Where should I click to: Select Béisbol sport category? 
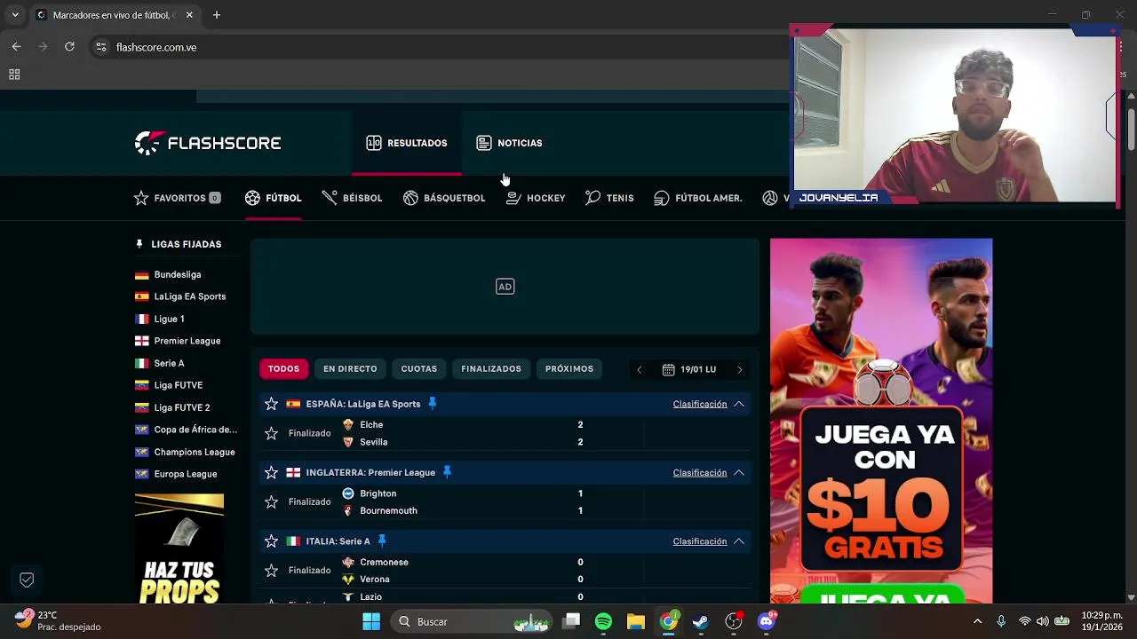352,198
